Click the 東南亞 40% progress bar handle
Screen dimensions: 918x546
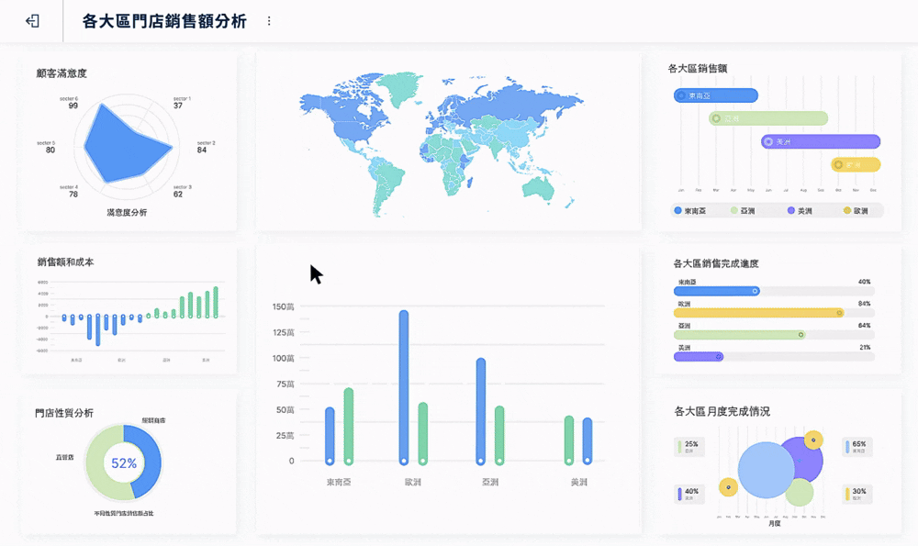click(755, 291)
